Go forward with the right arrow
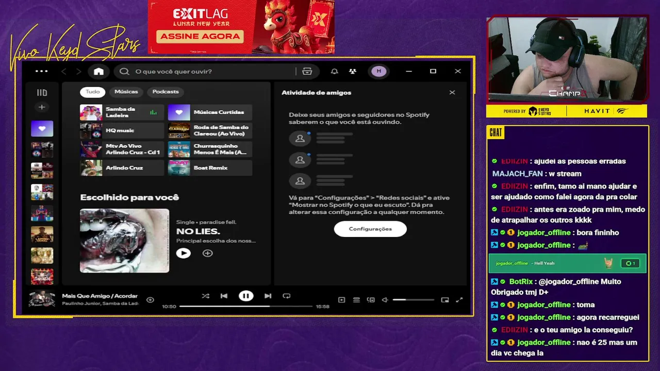The image size is (660, 371). click(x=78, y=72)
